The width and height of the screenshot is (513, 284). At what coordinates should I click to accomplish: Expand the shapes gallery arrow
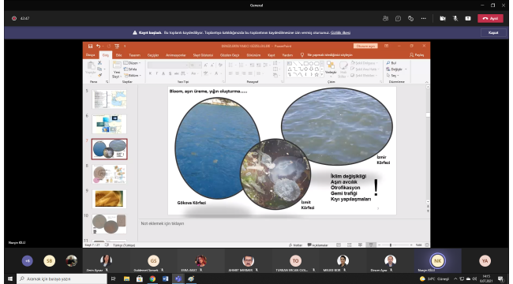(x=321, y=75)
